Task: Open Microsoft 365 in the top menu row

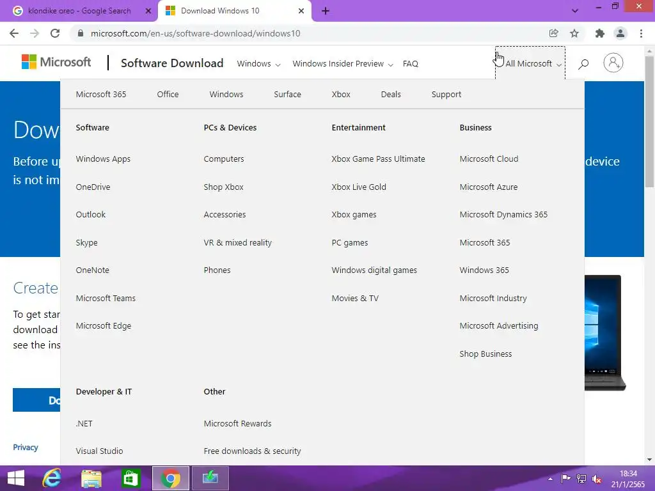Action: [101, 95]
